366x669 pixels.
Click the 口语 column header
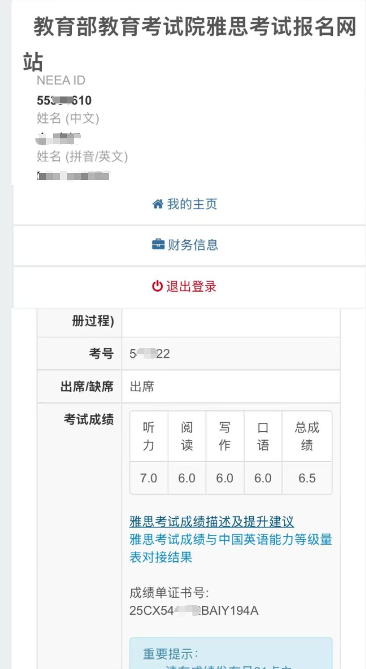pyautogui.click(x=263, y=436)
